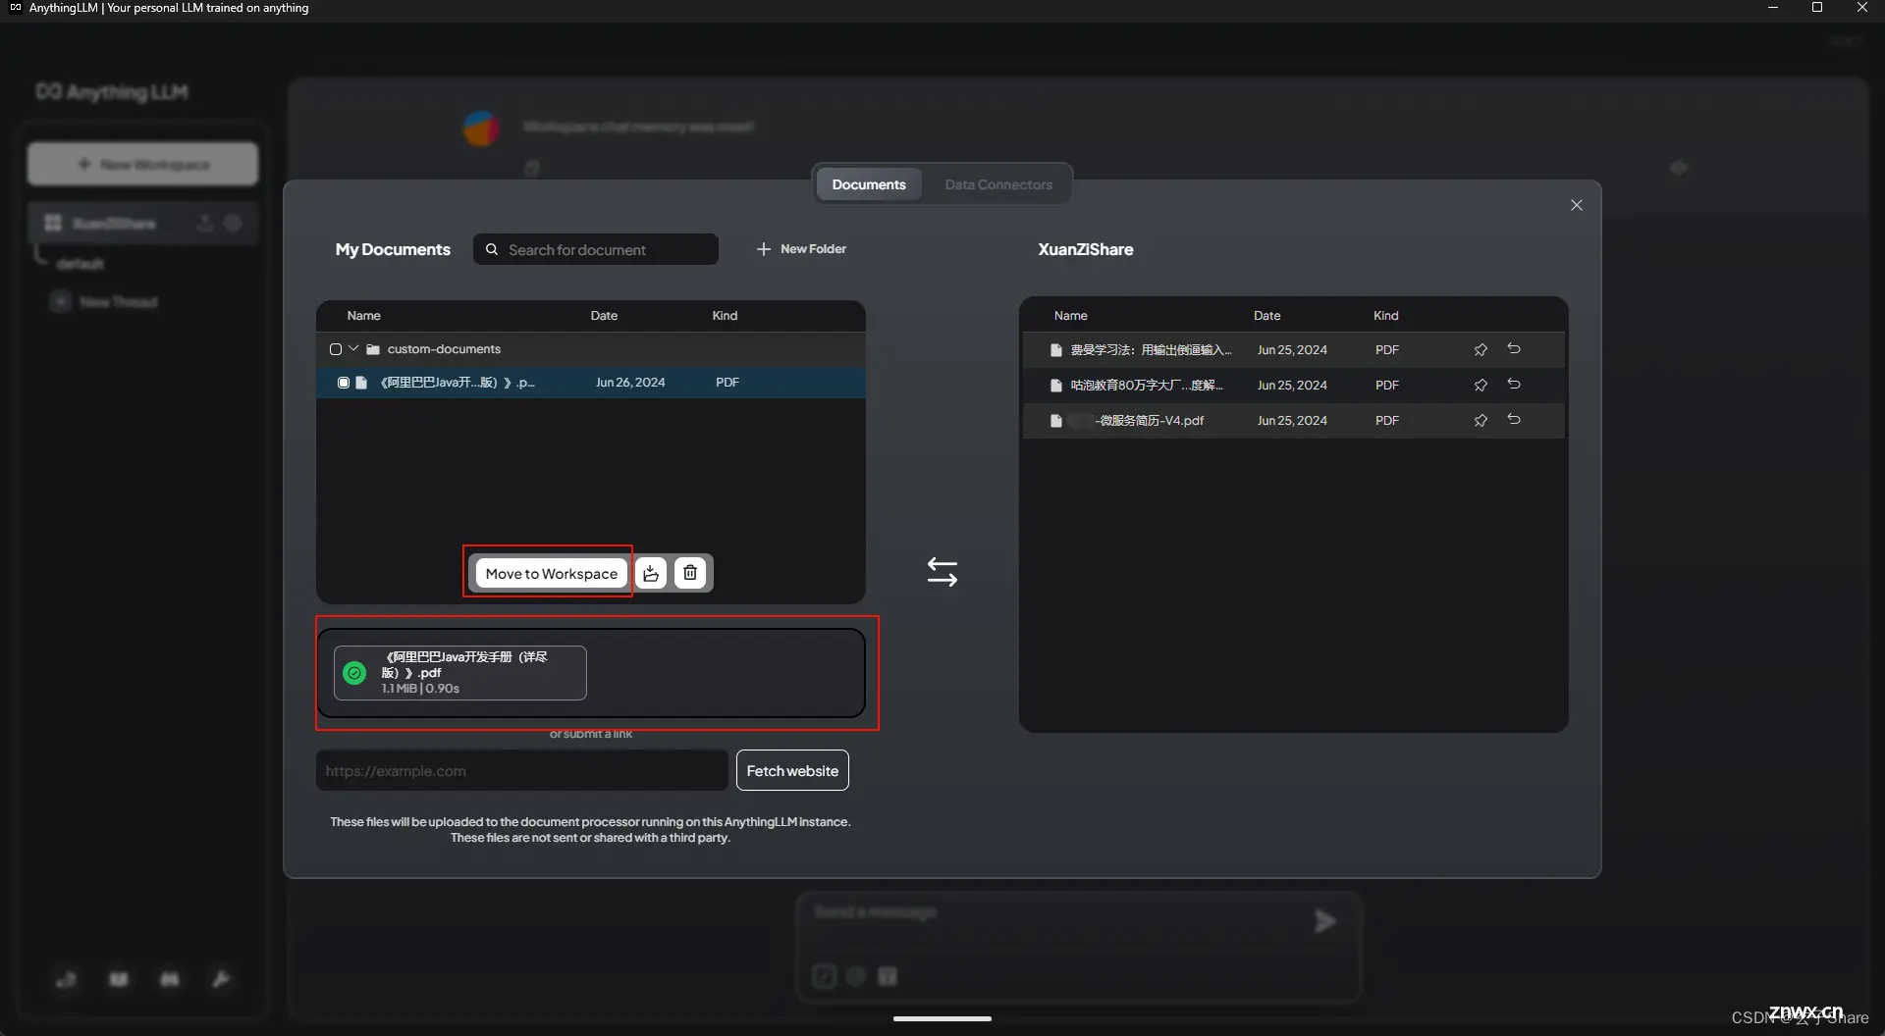Open the default thread
The width and height of the screenshot is (1885, 1036).
pos(80,264)
